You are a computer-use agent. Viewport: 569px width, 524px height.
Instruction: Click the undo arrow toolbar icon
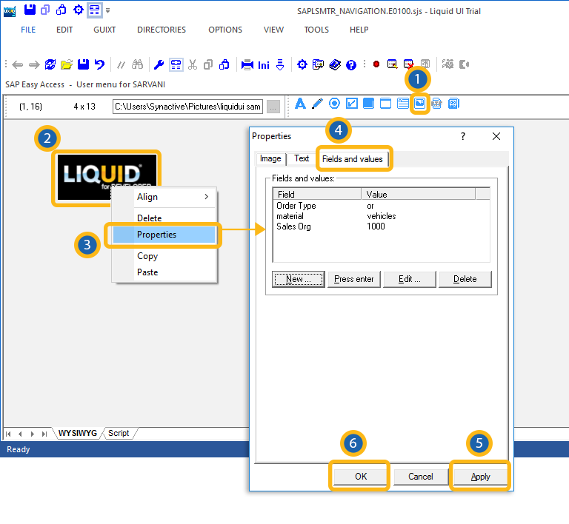pos(99,64)
